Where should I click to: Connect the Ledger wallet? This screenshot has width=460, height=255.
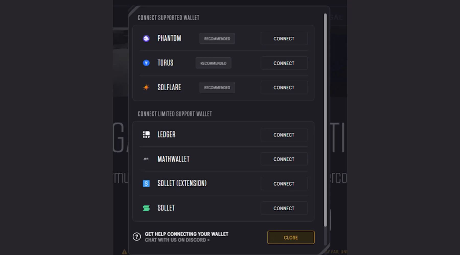click(284, 135)
